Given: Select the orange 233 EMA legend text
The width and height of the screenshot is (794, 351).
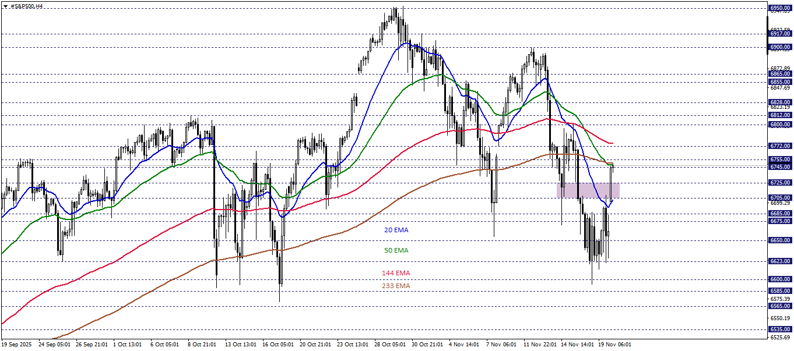Looking at the screenshot, I should pyautogui.click(x=396, y=286).
